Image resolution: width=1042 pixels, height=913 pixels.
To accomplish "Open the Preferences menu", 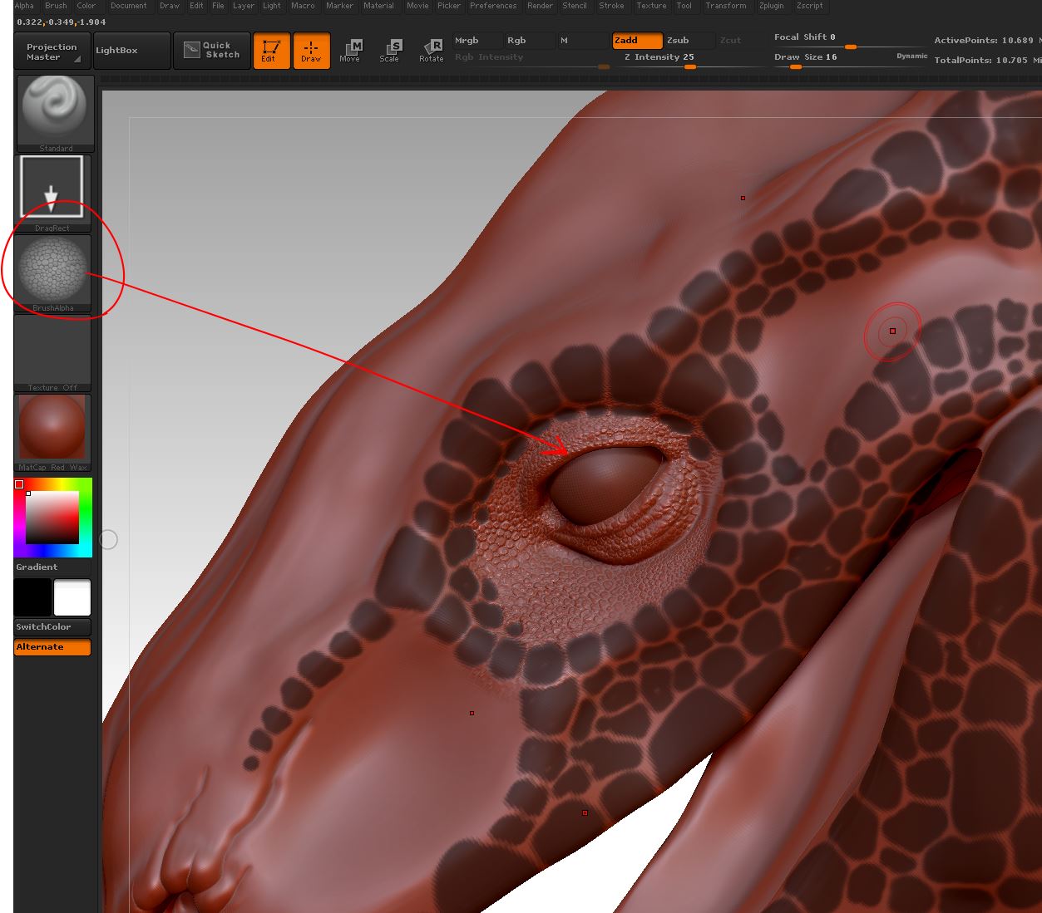I will [x=493, y=6].
